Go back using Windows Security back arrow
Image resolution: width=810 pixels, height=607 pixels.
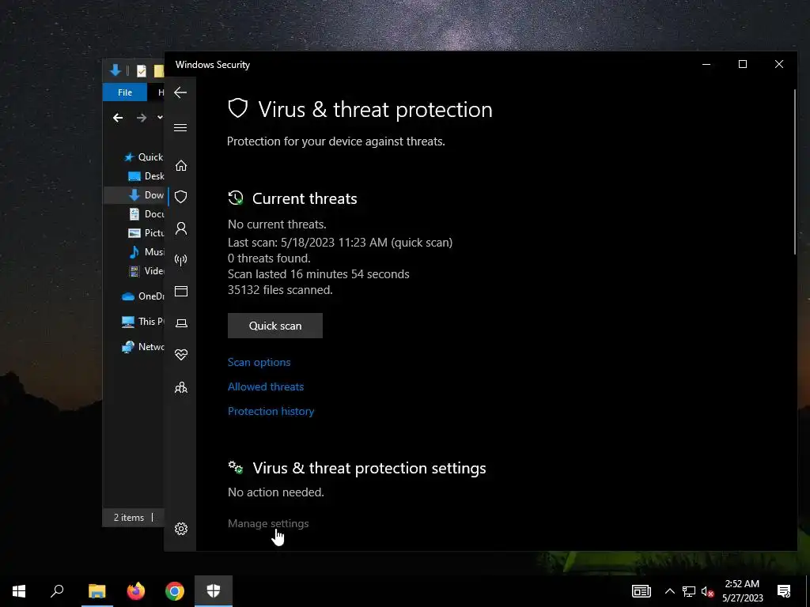click(180, 92)
